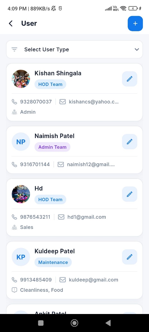Edit Kishan Shingala with pencil icon
Viewport: 149px width, 332px height.
(x=130, y=79)
